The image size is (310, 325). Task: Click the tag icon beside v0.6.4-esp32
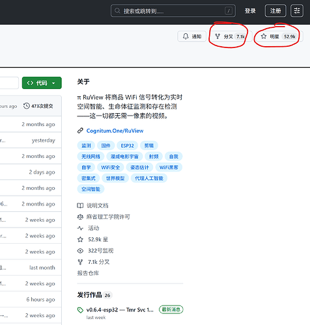tap(80, 310)
